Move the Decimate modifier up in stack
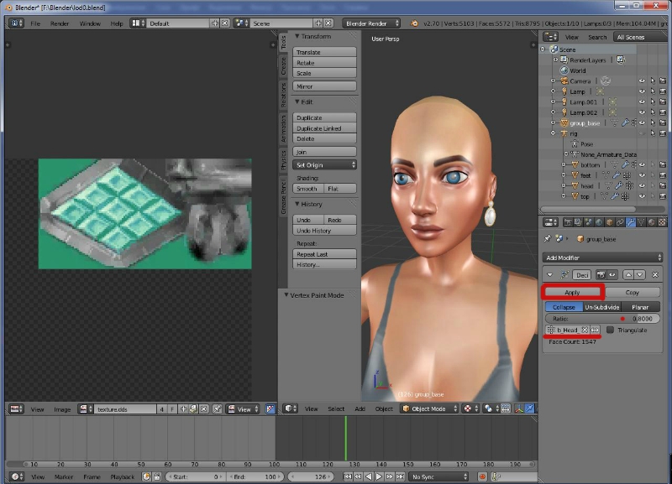 [628, 274]
